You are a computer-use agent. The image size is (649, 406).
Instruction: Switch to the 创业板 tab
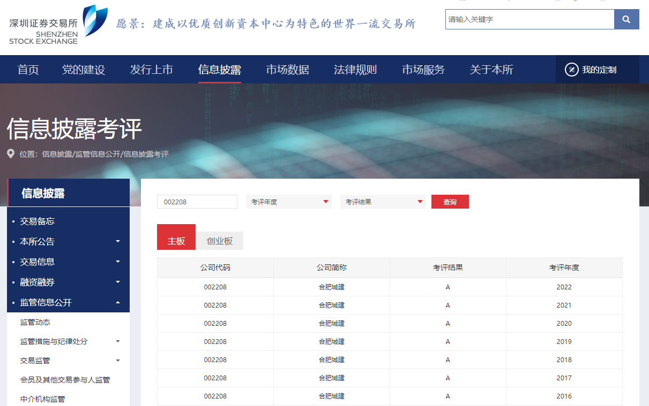[221, 240]
